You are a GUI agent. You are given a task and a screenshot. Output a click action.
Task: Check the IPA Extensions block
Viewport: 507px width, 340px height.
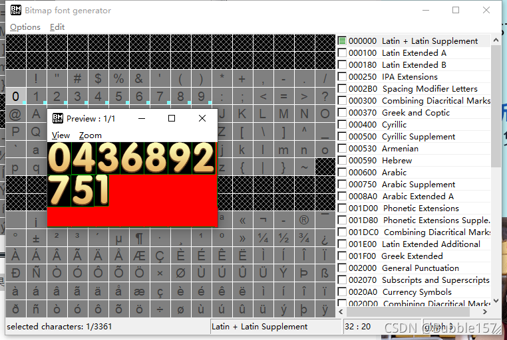(342, 77)
